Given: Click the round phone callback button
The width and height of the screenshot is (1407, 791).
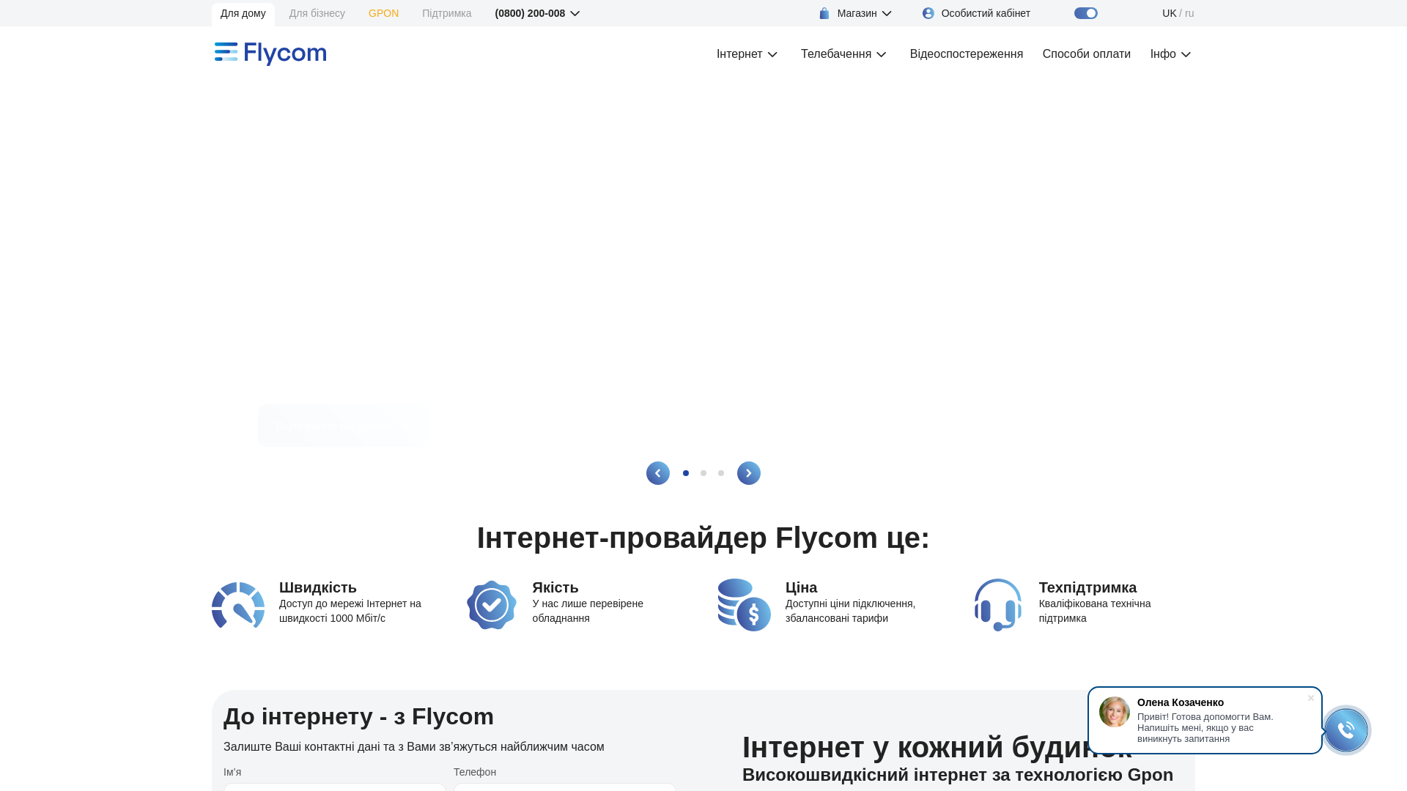Looking at the screenshot, I should (x=1346, y=729).
